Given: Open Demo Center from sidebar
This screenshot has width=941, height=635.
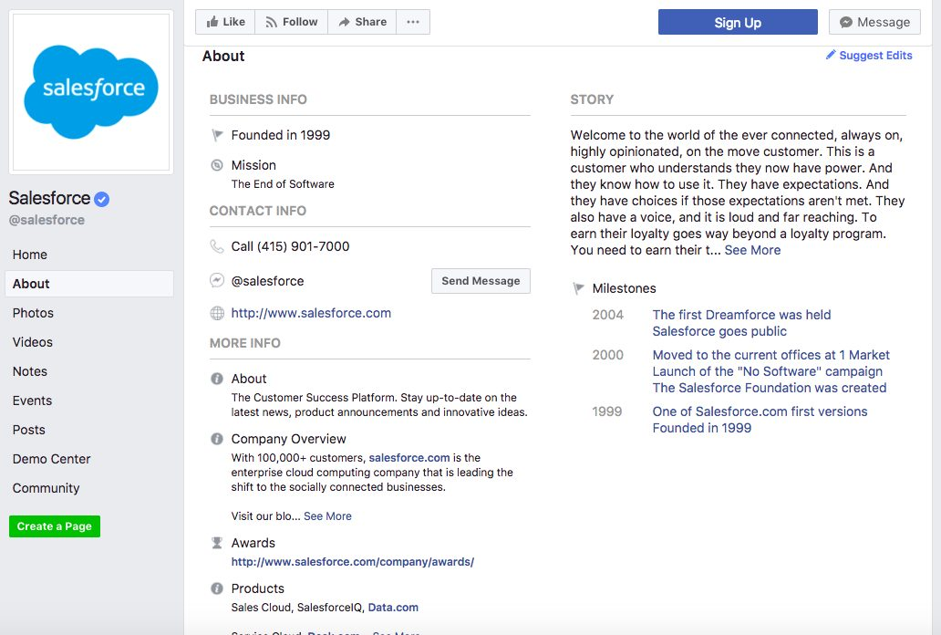Looking at the screenshot, I should [89, 459].
